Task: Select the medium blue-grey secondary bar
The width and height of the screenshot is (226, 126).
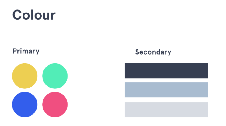Action: pos(166,90)
